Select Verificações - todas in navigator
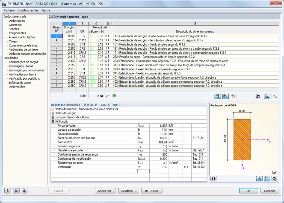The height and width of the screenshot is (203, 284). click(21, 66)
